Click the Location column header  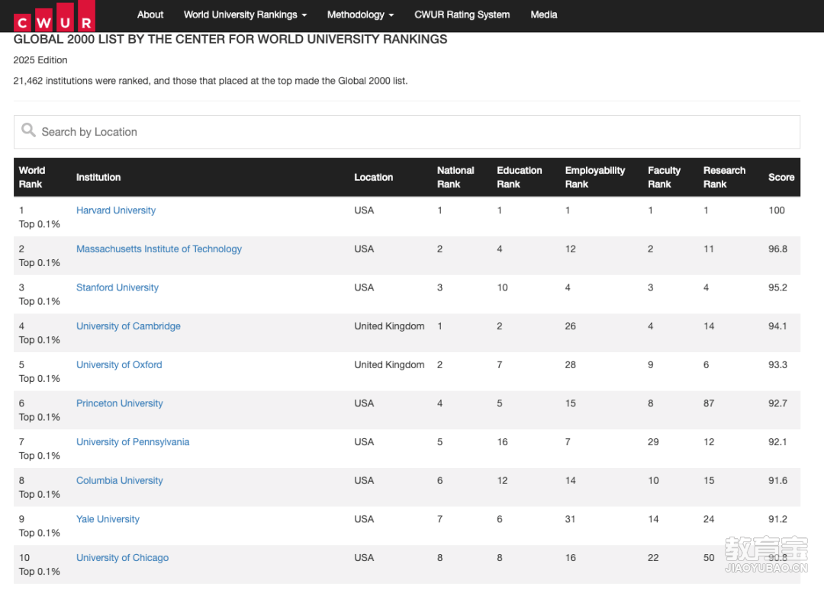[x=374, y=178]
